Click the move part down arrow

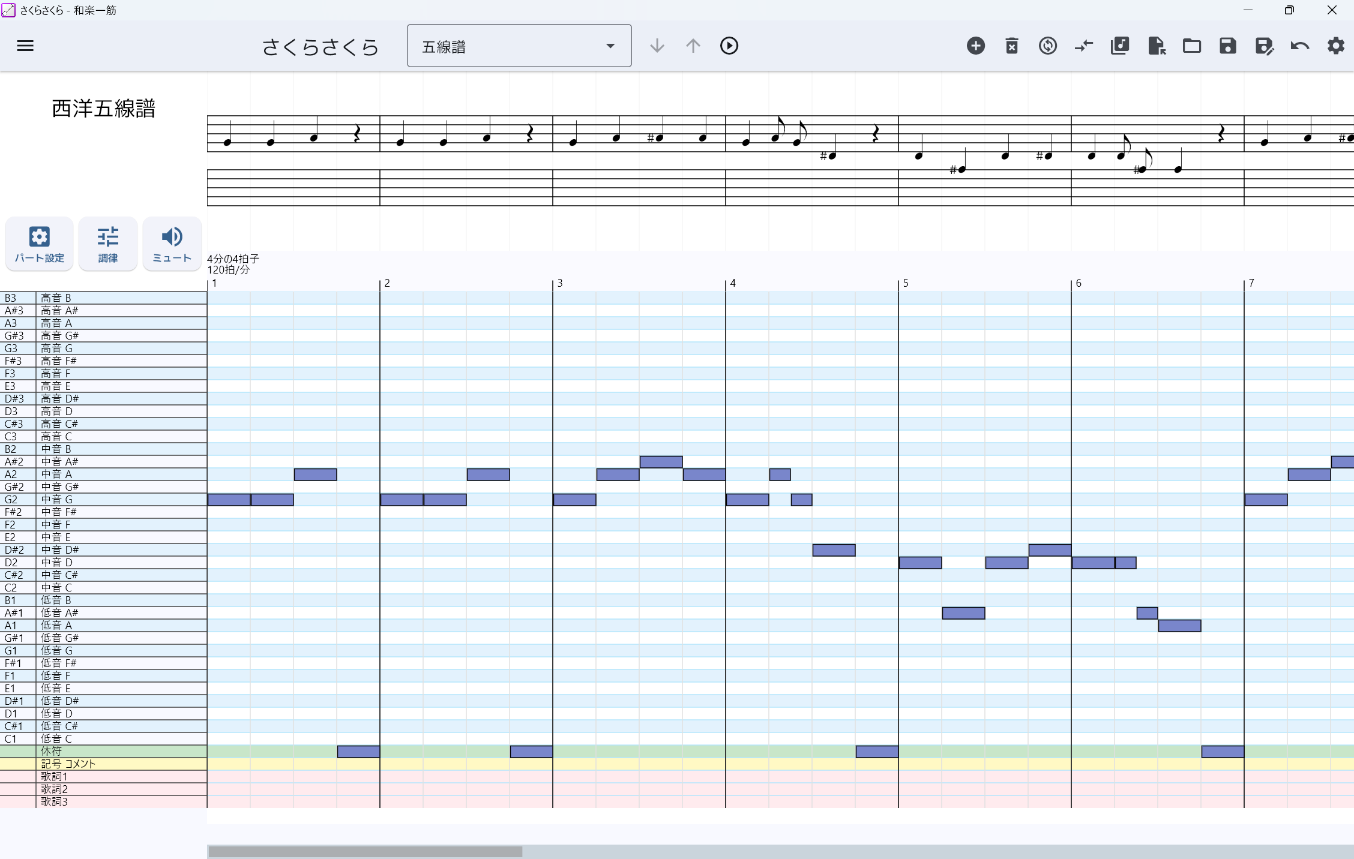657,46
